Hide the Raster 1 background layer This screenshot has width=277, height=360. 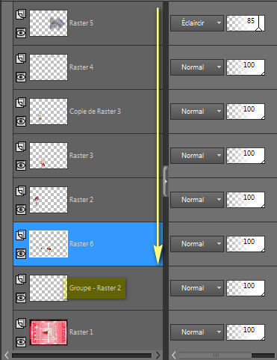tap(21, 342)
